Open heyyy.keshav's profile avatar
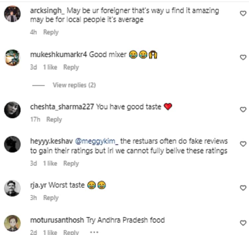The width and height of the screenshot is (249, 235). [x=12, y=144]
